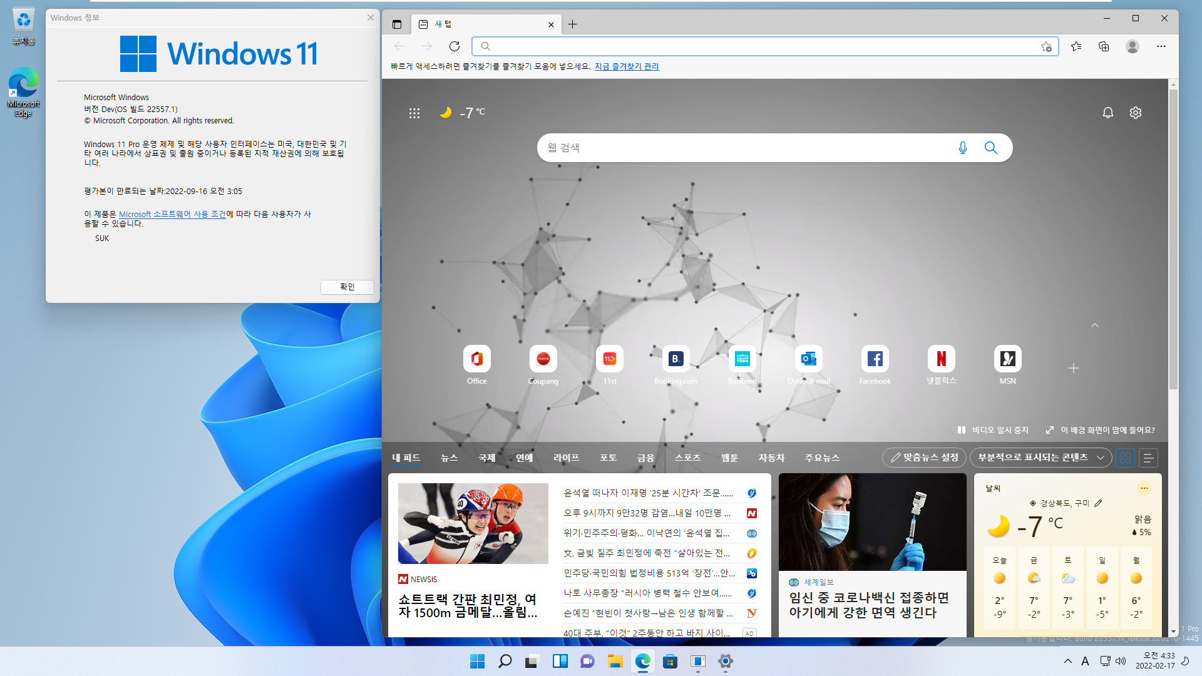Select the 뉴스 feed tab
1202x676 pixels.
coord(449,458)
